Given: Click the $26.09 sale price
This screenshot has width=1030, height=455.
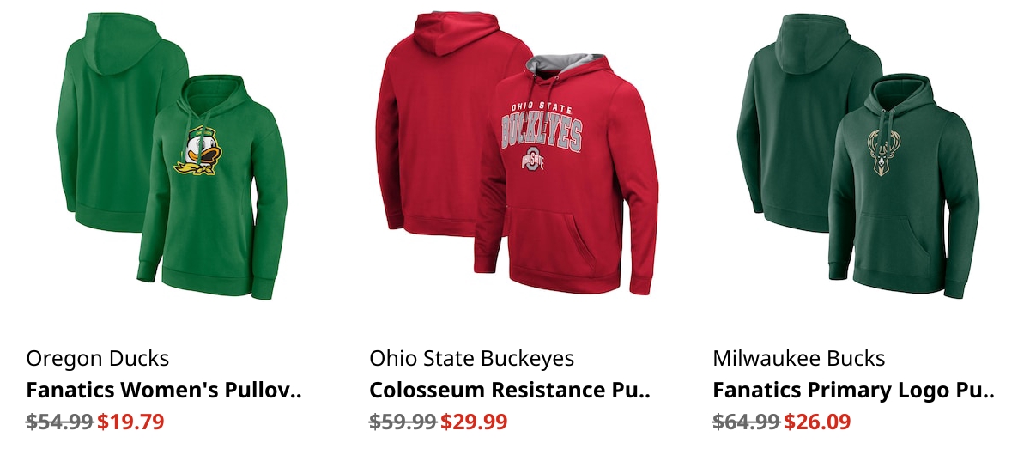Looking at the screenshot, I should (x=817, y=422).
